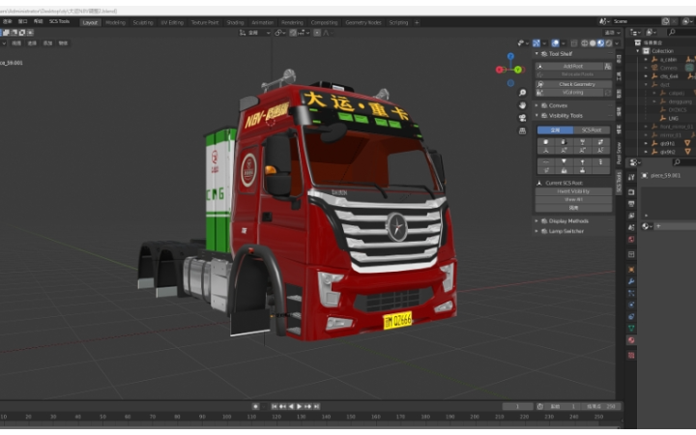Toggle the camera view icon in viewport

click(x=522, y=118)
